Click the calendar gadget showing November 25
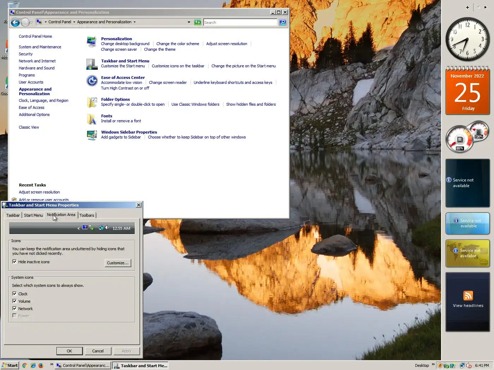Viewport: 494px width, 370px height. click(468, 91)
